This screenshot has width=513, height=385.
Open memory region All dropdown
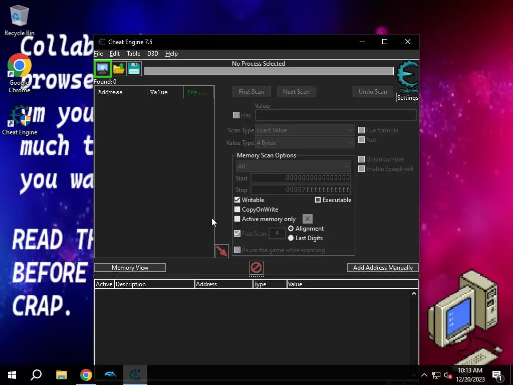tap(293, 166)
